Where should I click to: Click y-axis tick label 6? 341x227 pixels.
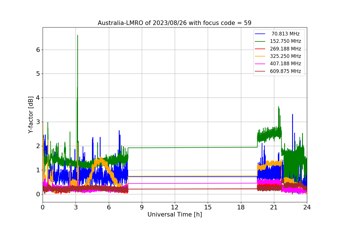coord(38,50)
